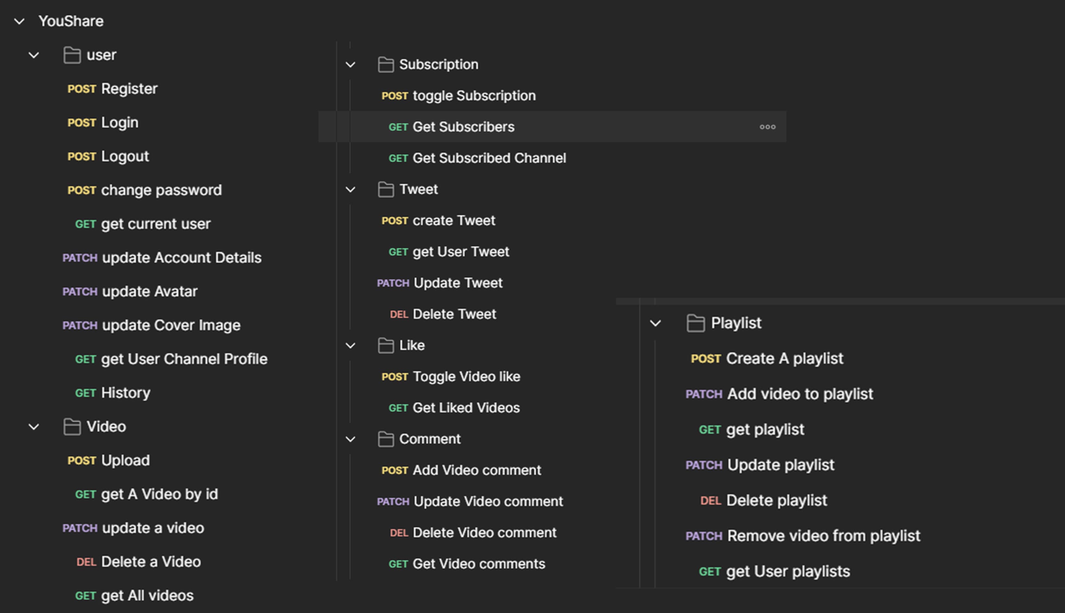Select POST Toggle Video like request
This screenshot has height=613, width=1065.
point(466,376)
